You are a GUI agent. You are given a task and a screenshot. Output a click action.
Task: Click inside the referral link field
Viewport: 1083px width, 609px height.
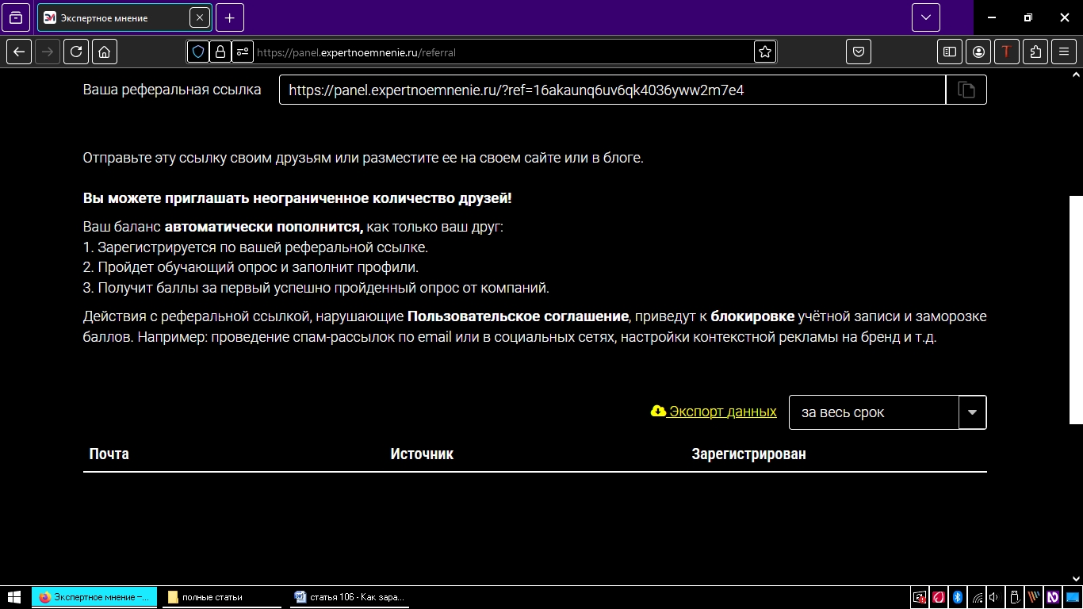point(612,90)
